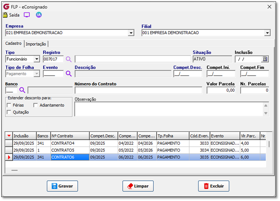This screenshot has height=201, width=280.
Task: Click the Excluir button
Action: pos(213,186)
